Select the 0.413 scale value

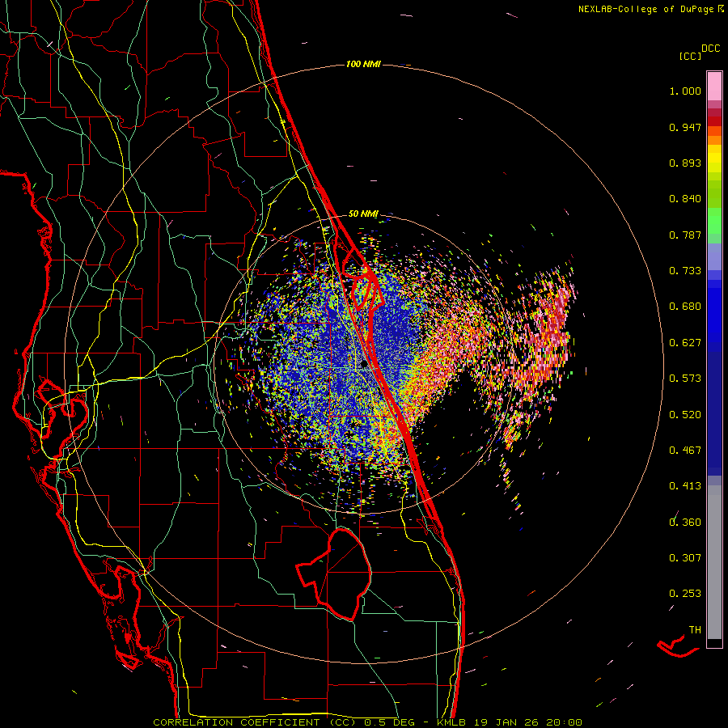pyautogui.click(x=685, y=486)
